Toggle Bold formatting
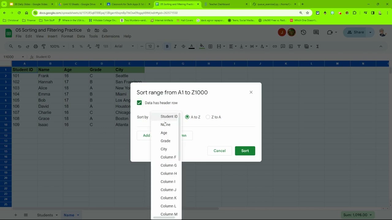The width and height of the screenshot is (392, 220). click(167, 46)
